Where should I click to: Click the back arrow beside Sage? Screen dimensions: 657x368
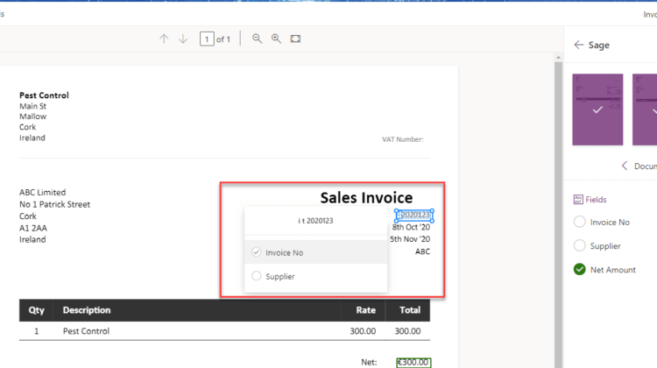(579, 45)
